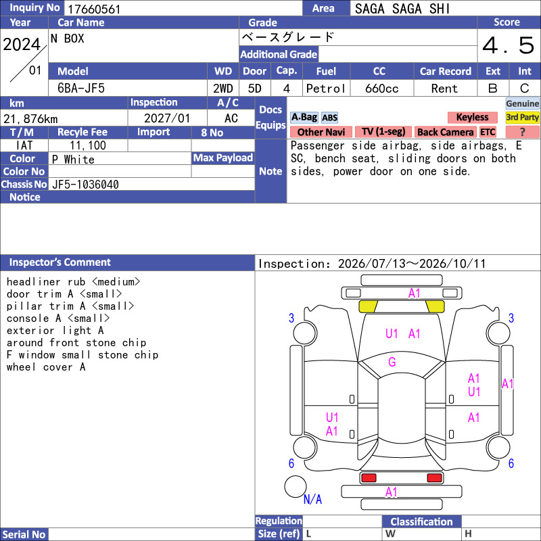Select the ETC equipment badge

pos(488,132)
